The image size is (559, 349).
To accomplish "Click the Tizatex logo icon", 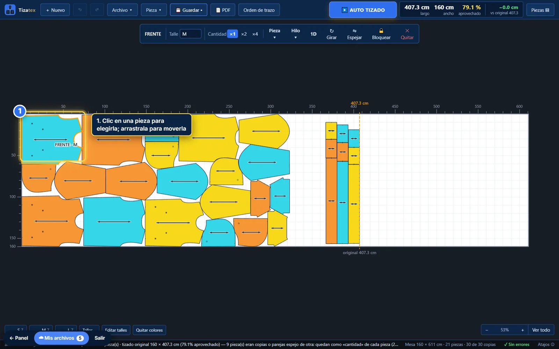I will 10,10.
